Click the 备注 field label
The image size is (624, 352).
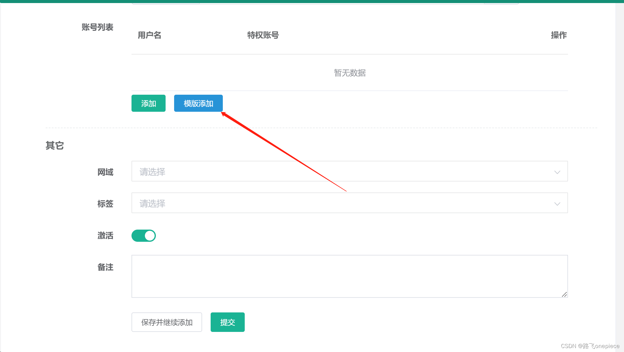click(x=105, y=267)
